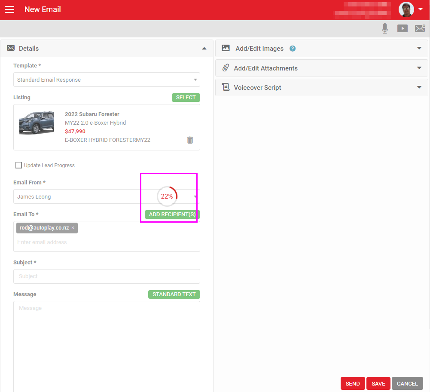430x392 pixels.
Task: Click the STANDARD TEXT button
Action: click(x=174, y=294)
